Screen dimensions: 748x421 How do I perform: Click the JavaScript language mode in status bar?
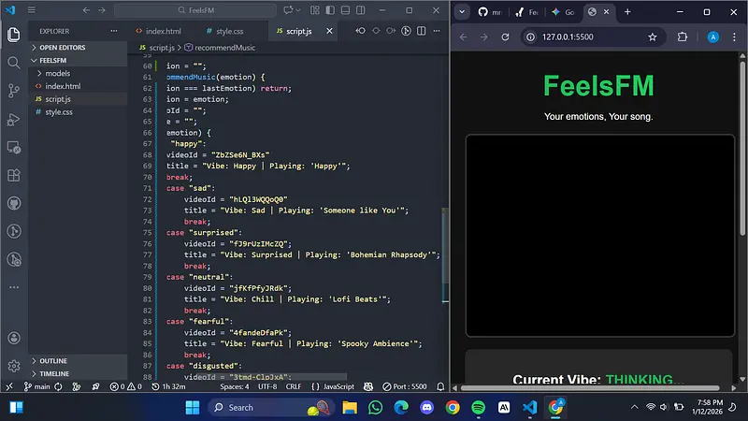333,386
